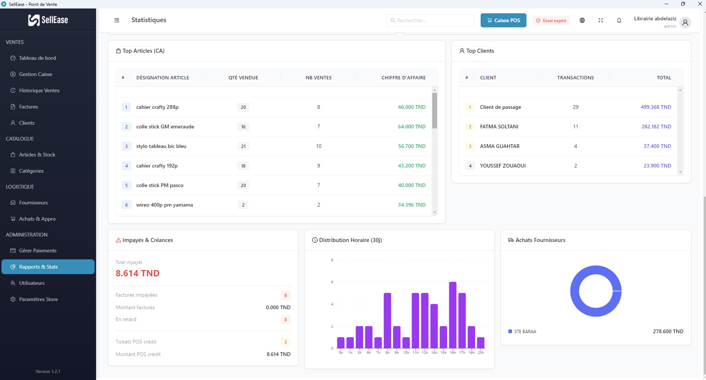This screenshot has height=380, width=706.
Task: Click the 66.000 TND revenue value
Action: click(412, 107)
